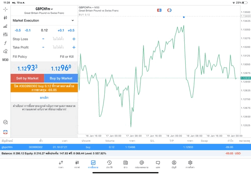This screenshot has height=175, width=251.
Task: Tap the 1.12960 ask price
Action: click(x=61, y=68)
